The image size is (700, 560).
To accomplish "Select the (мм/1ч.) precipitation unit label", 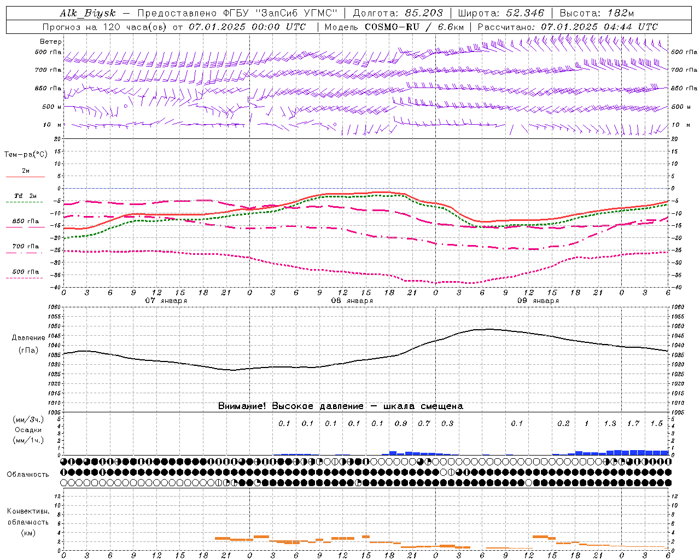I will pyautogui.click(x=28, y=440).
